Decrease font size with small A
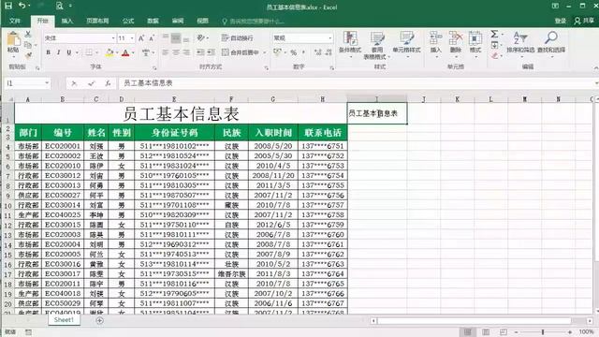599x337 pixels. pyautogui.click(x=152, y=38)
